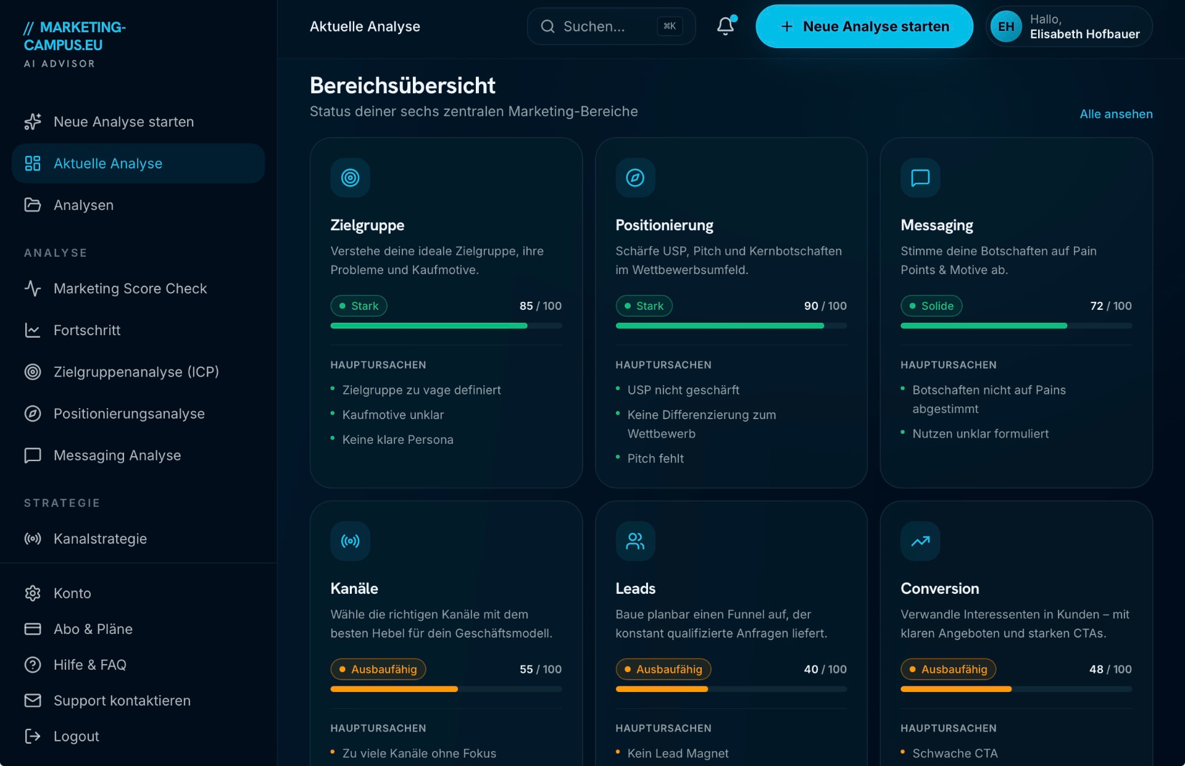1185x766 pixels.
Task: Click the dashboard grid icon for Aktuelle Analyse
Action: coord(33,164)
